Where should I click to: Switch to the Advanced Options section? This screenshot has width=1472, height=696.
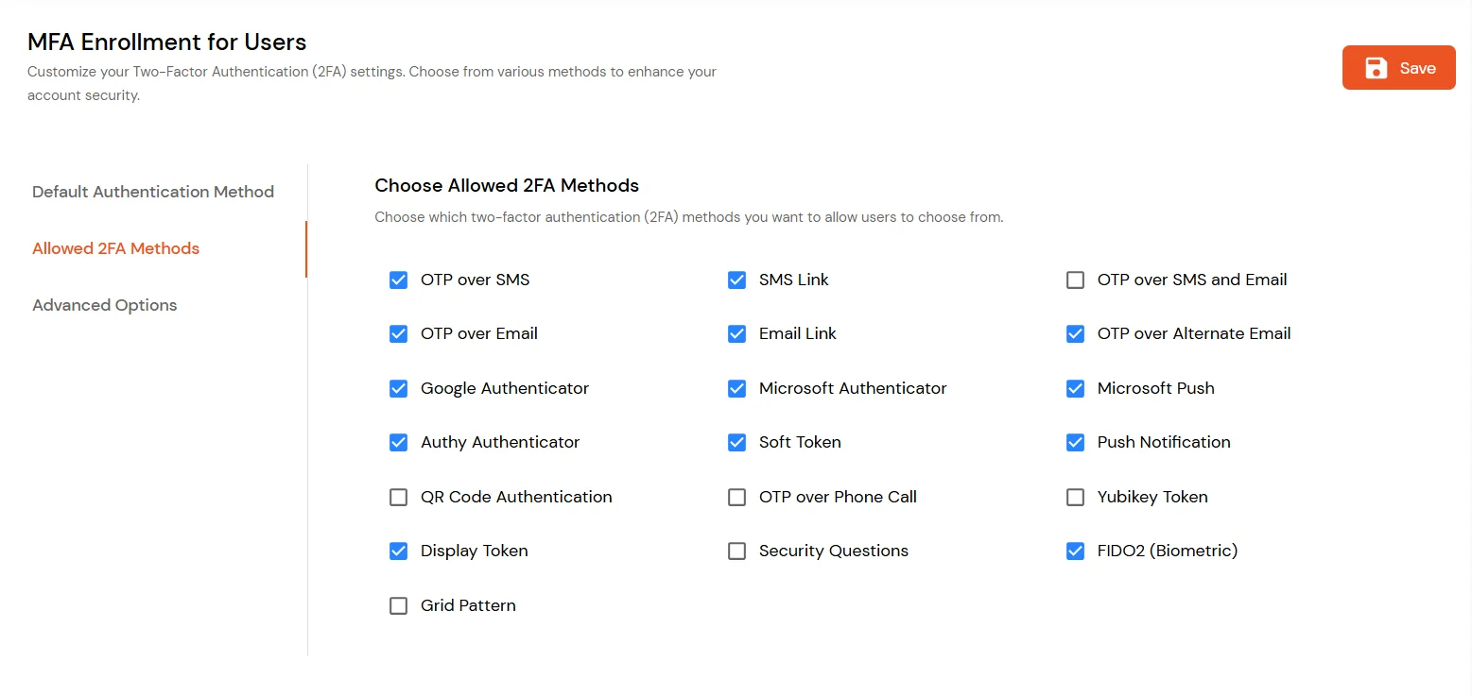104,305
